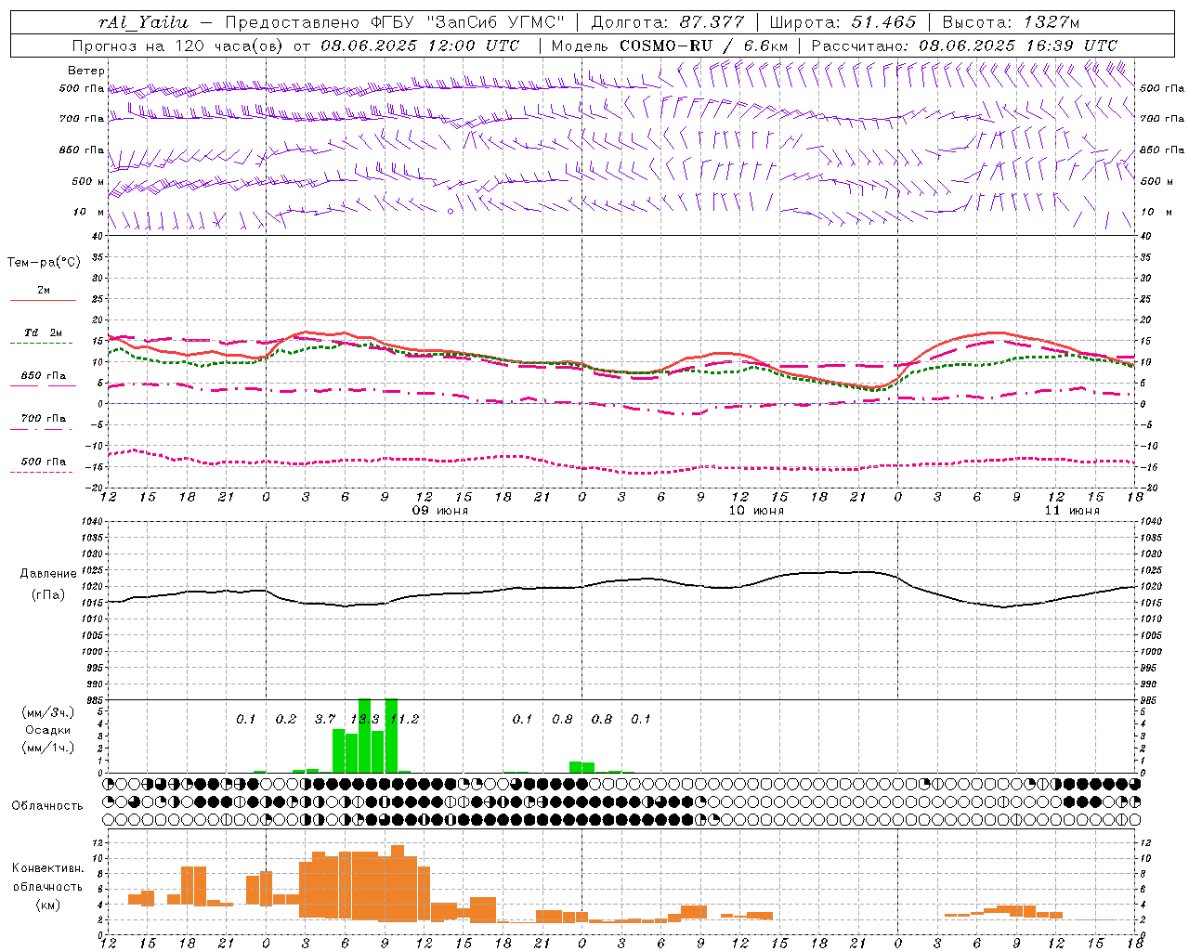This screenshot has width=1189, height=951.
Task: Click precipitation value "3.7"
Action: (x=325, y=720)
